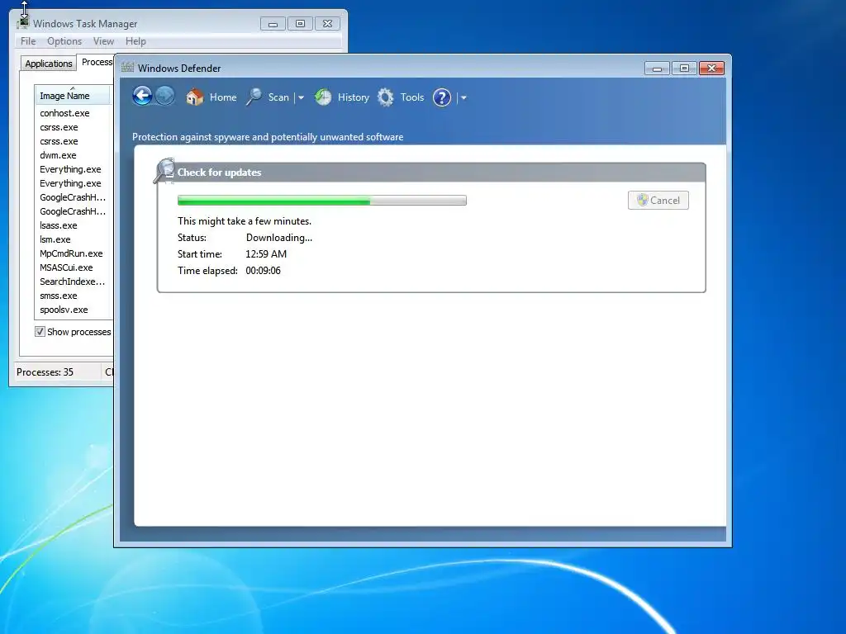
Task: Minimize the Windows Defender window
Action: (x=657, y=69)
